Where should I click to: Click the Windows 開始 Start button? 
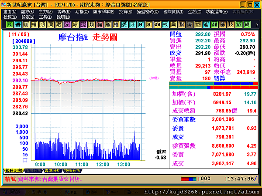12,192
